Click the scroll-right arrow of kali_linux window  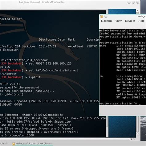point(134,139)
